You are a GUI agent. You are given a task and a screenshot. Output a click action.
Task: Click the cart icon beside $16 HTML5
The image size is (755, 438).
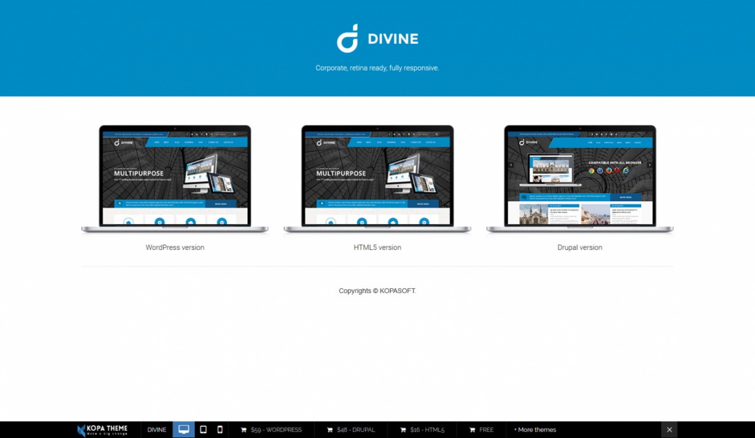[x=403, y=430]
